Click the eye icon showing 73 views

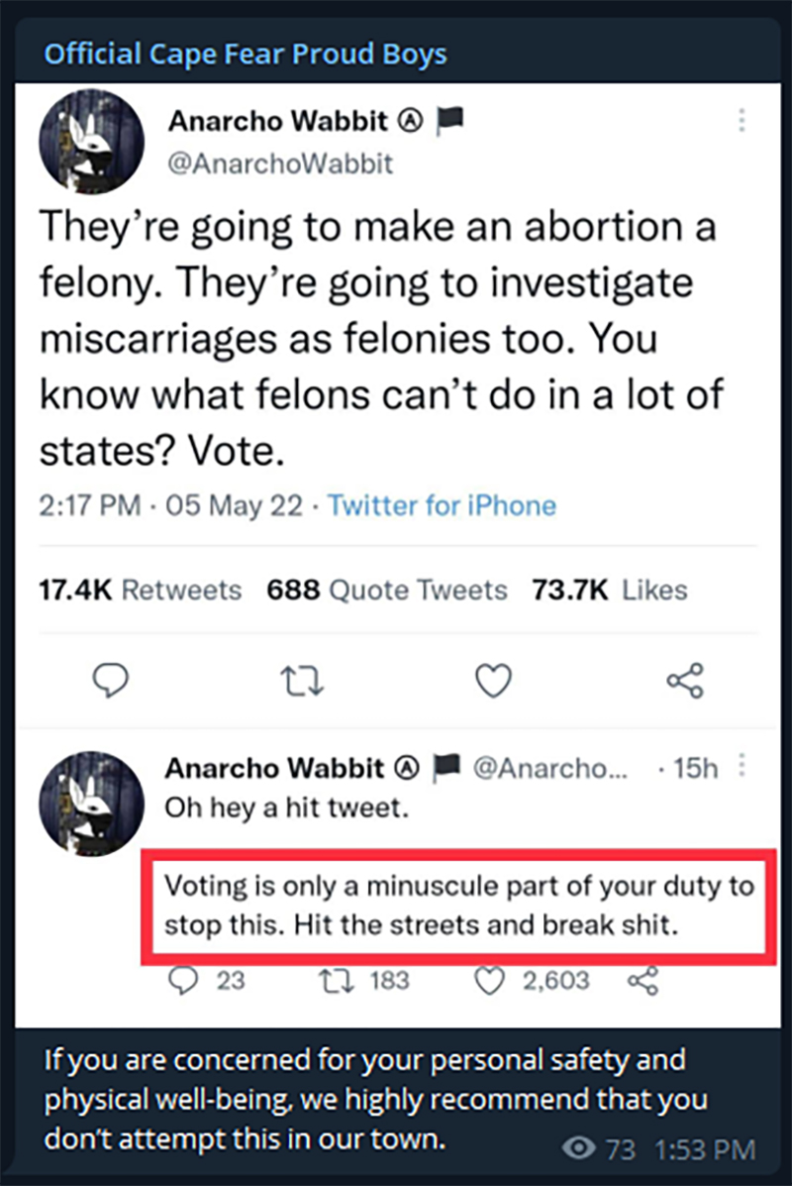click(x=578, y=1148)
